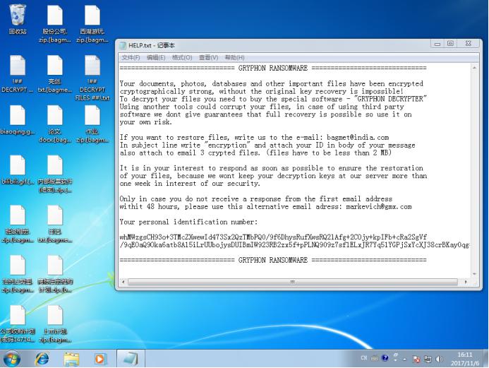489x368 pixels.
Task: Select the 论文 docx.[bag... file icon
Action: (55, 124)
